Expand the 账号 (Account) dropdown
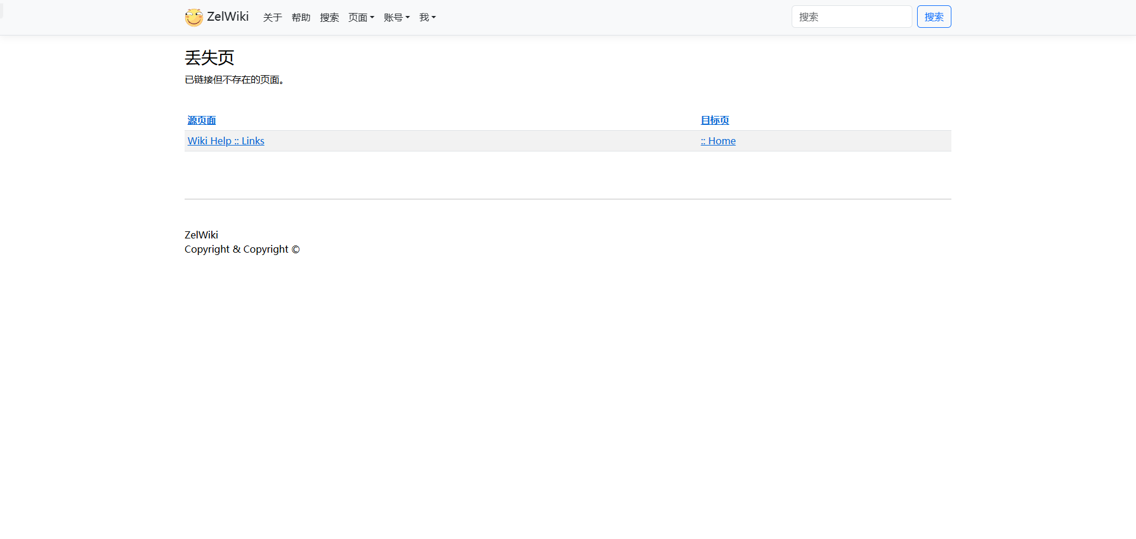 pyautogui.click(x=396, y=18)
